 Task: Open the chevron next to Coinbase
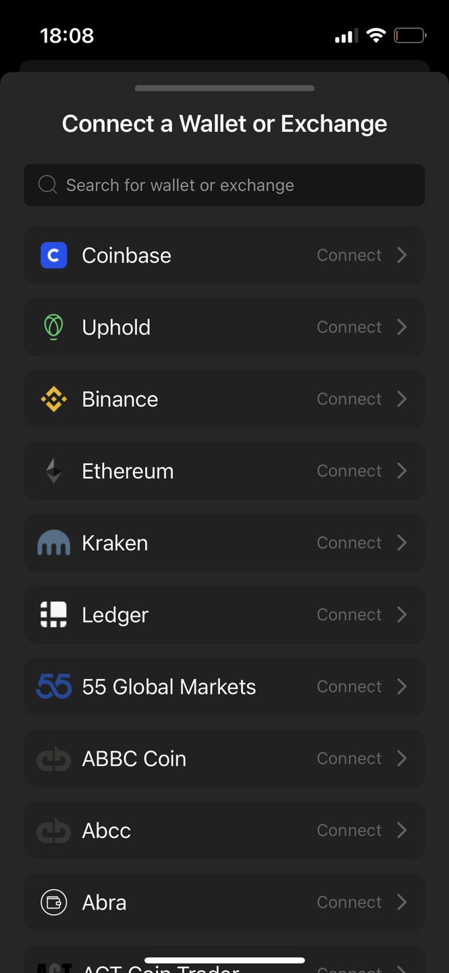pyautogui.click(x=402, y=255)
